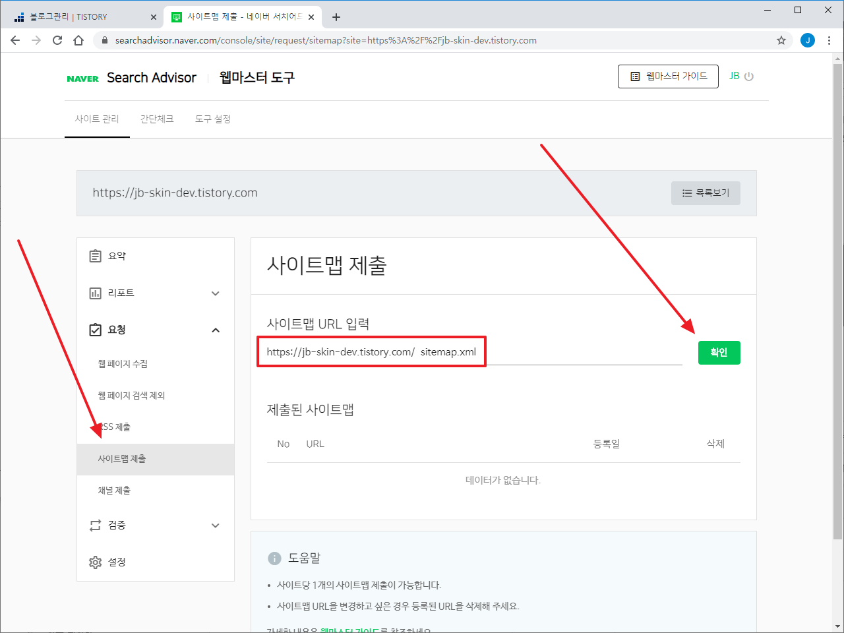This screenshot has width=844, height=633.
Task: Open a new browser tab with plus
Action: [336, 17]
